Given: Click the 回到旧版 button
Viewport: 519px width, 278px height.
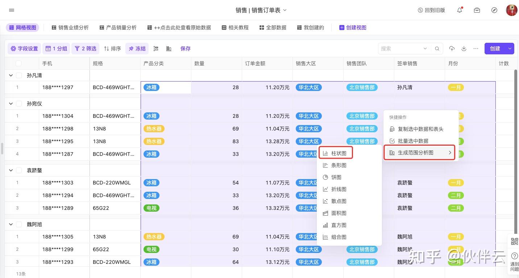Looking at the screenshot, I should pyautogui.click(x=431, y=10).
